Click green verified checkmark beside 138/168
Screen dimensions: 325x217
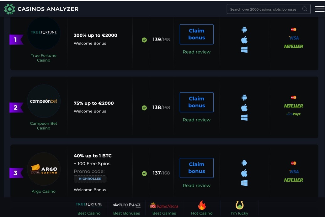point(144,108)
